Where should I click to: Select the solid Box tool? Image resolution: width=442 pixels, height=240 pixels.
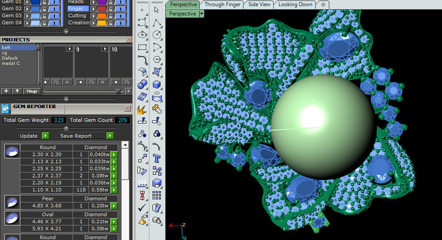(157, 84)
